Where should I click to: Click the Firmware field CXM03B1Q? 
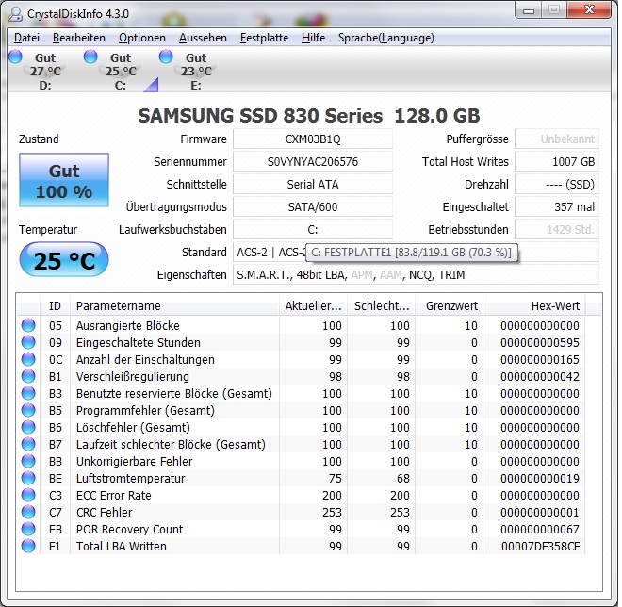(313, 139)
